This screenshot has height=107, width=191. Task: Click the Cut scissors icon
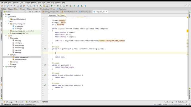[18, 6]
